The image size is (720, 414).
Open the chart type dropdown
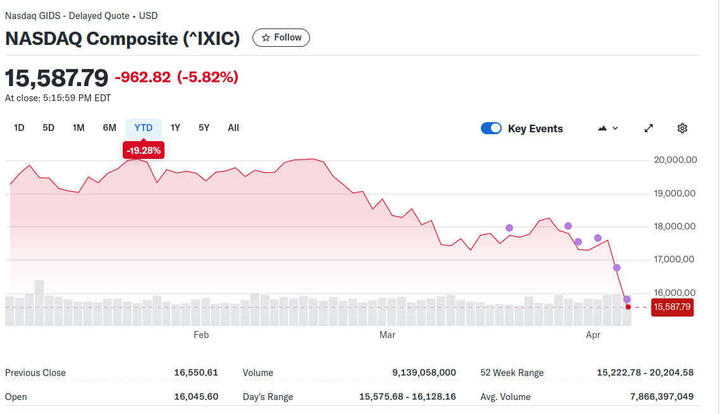click(607, 129)
